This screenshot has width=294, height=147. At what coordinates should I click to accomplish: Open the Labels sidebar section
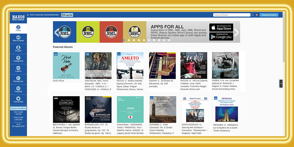18,69
